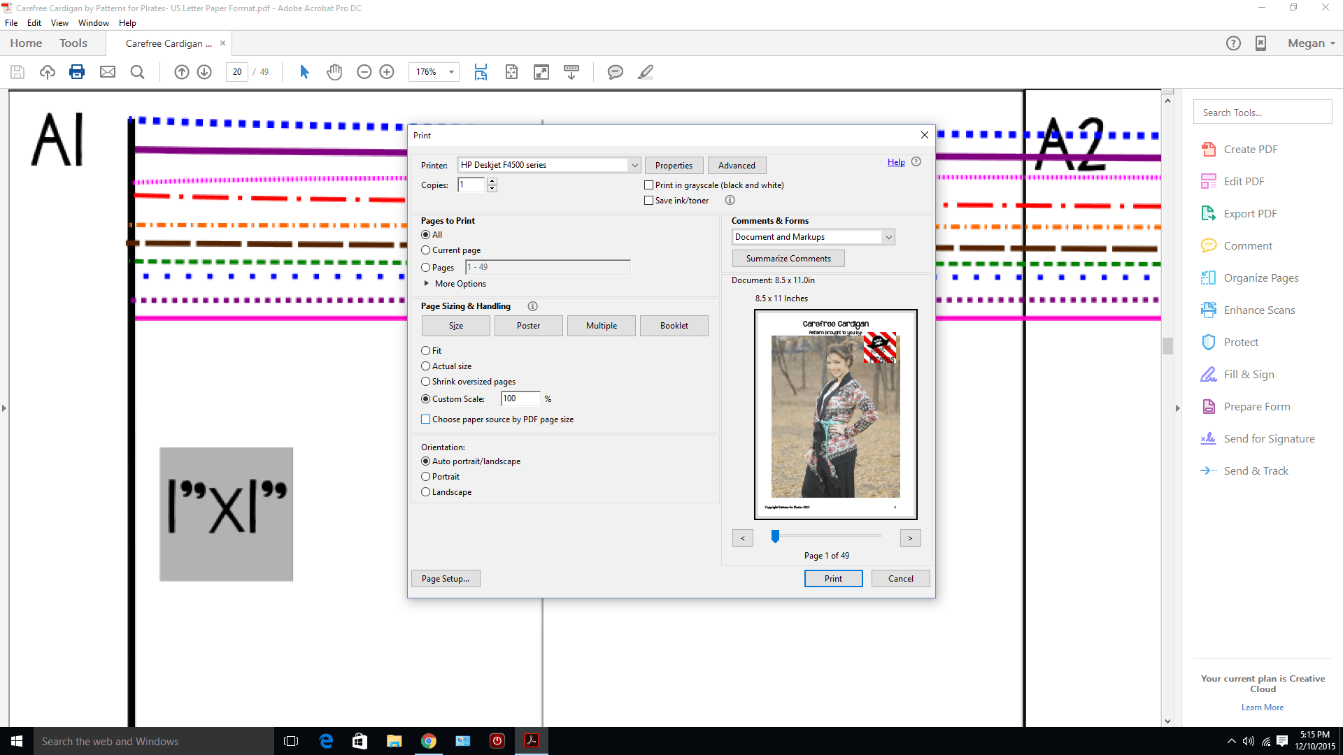Screen dimensions: 1343x755
Task: Click the Add comment bubble icon
Action: (x=615, y=72)
